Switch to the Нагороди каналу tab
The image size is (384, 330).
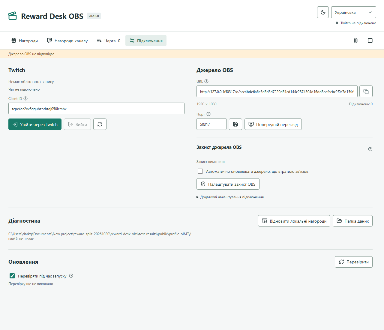67,41
